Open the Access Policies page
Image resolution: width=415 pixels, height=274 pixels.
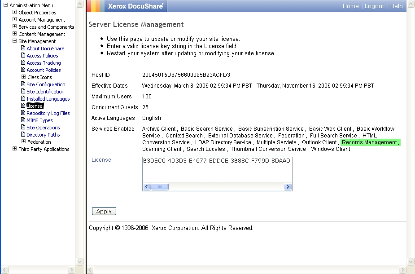(x=42, y=56)
